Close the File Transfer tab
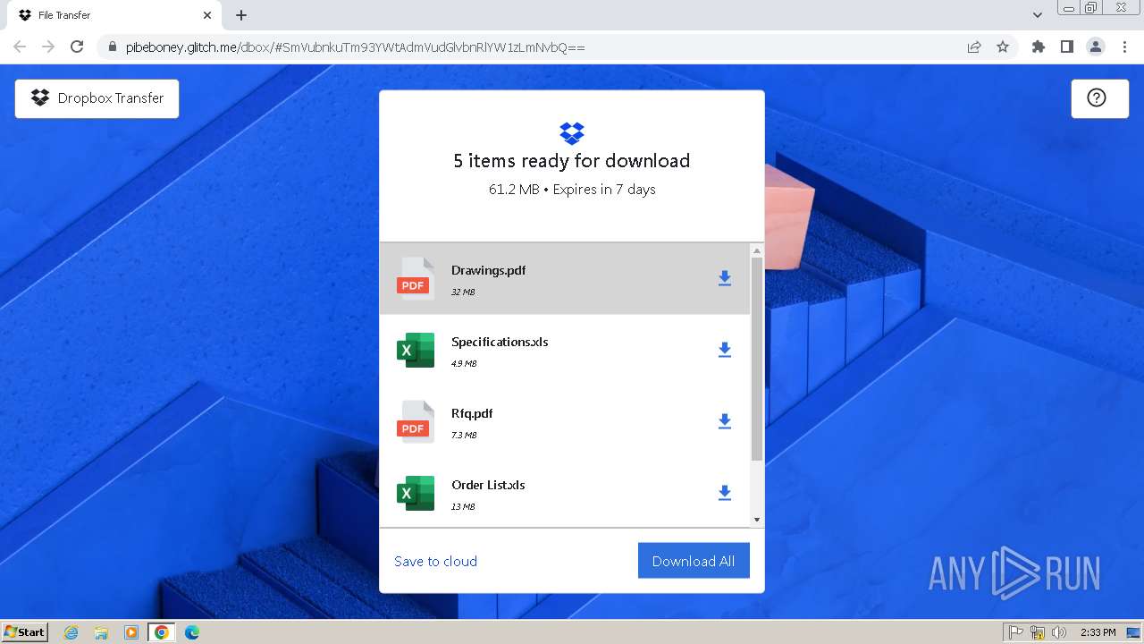Image resolution: width=1144 pixels, height=644 pixels. point(207,15)
